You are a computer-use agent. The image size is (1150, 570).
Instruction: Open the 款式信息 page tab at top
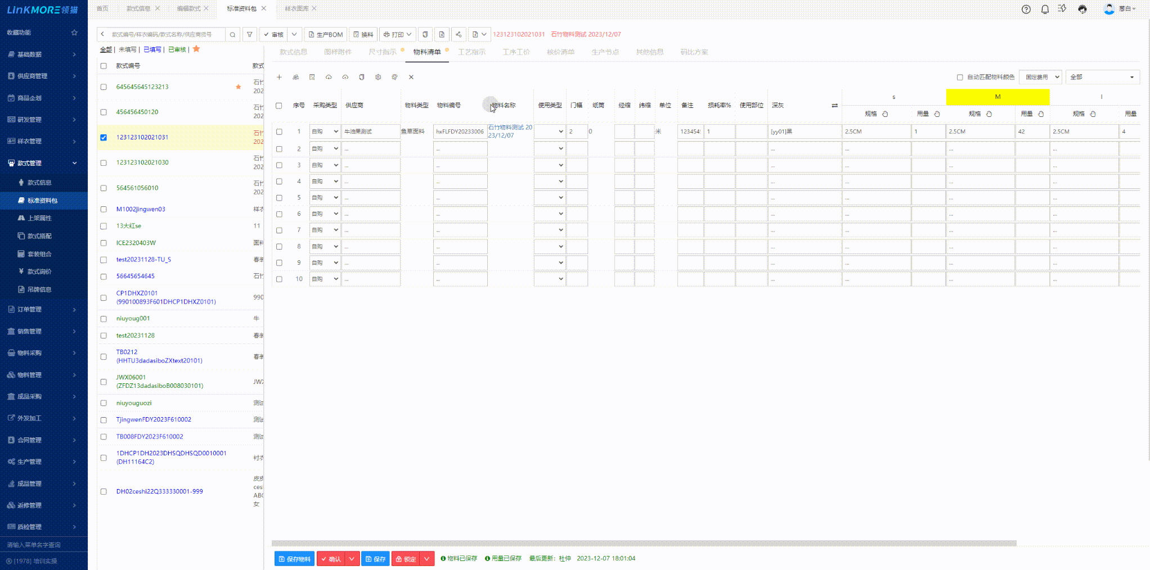(138, 8)
